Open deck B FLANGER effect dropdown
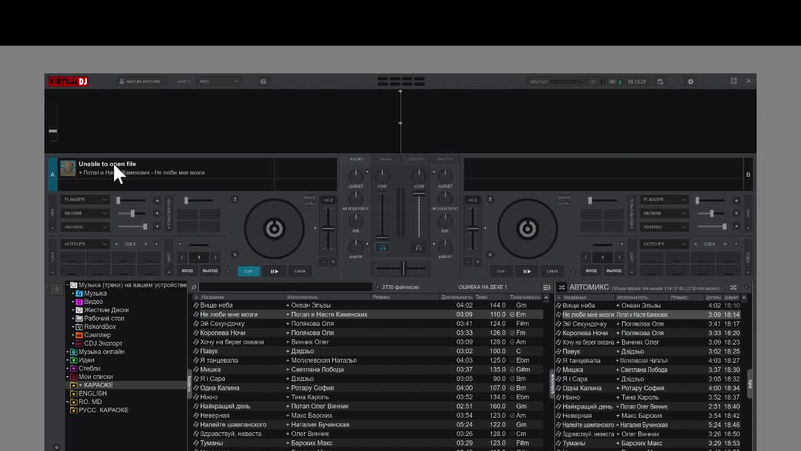Viewport: 801px width, 451px height. point(665,200)
